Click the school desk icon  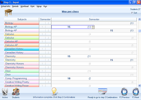(x=9, y=13)
